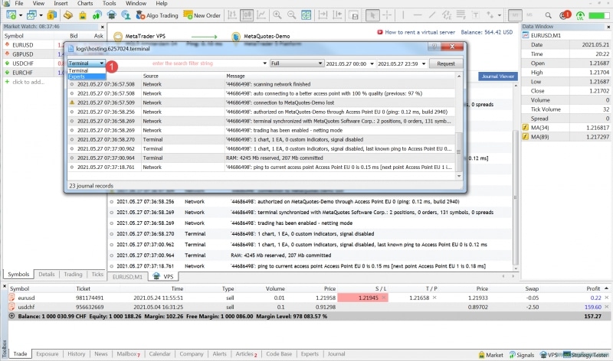Expand the arrow objects dropdown
This screenshot has width=613, height=361.
click(x=500, y=15)
